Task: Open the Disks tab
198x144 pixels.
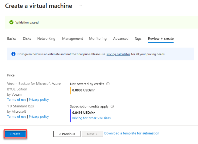Action: point(27,39)
